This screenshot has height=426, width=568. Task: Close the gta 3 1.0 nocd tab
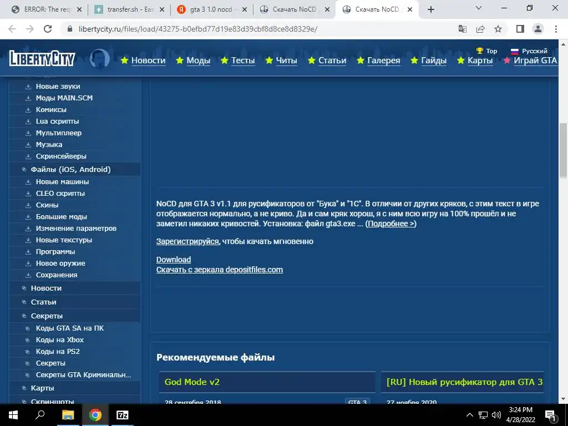245,9
